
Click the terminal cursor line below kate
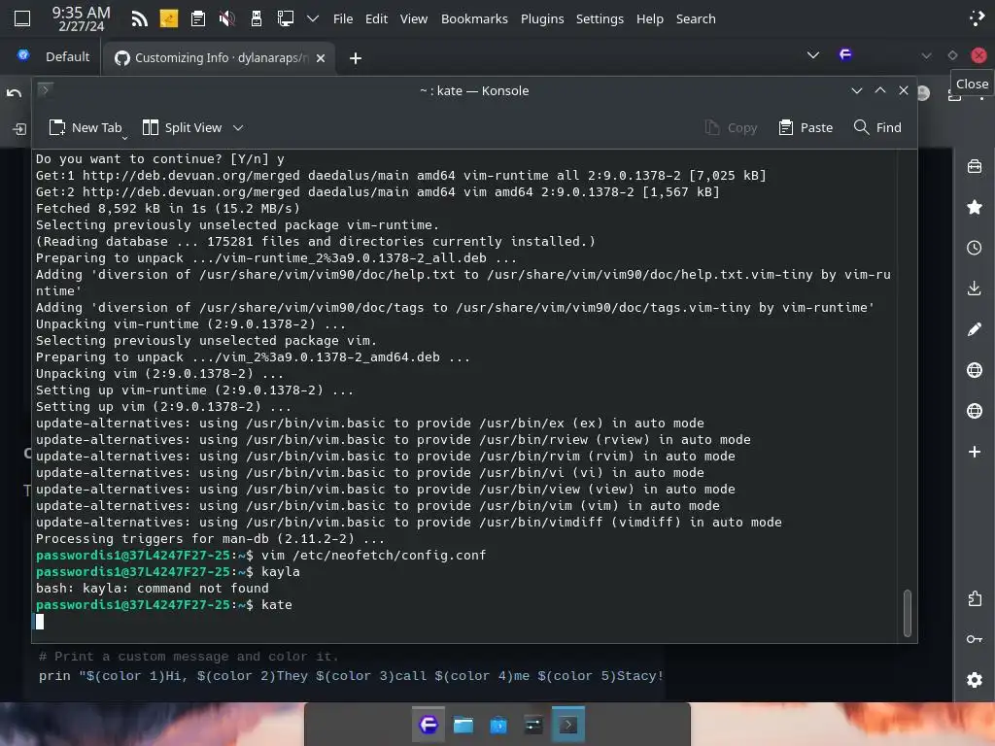(39, 621)
